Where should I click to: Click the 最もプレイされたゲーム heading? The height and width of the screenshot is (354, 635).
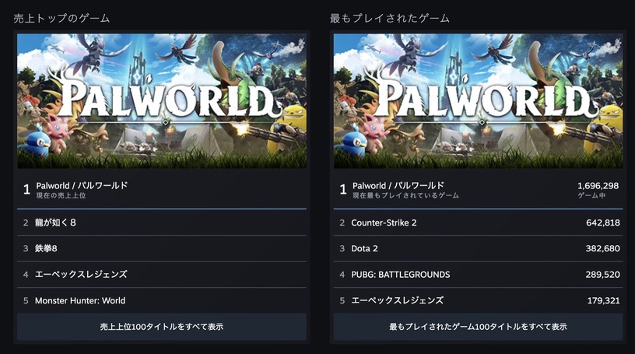click(x=390, y=18)
